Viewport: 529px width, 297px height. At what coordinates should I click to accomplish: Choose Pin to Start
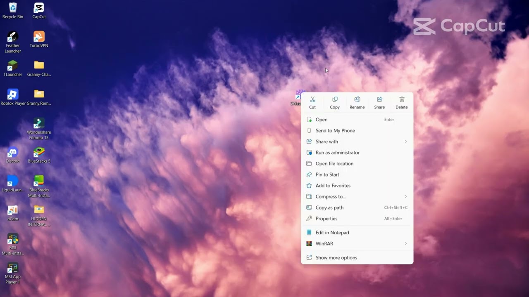tap(357, 174)
